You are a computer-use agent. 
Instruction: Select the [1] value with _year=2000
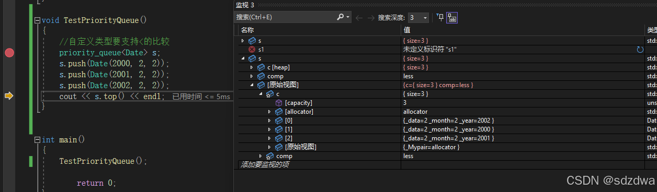(448, 129)
